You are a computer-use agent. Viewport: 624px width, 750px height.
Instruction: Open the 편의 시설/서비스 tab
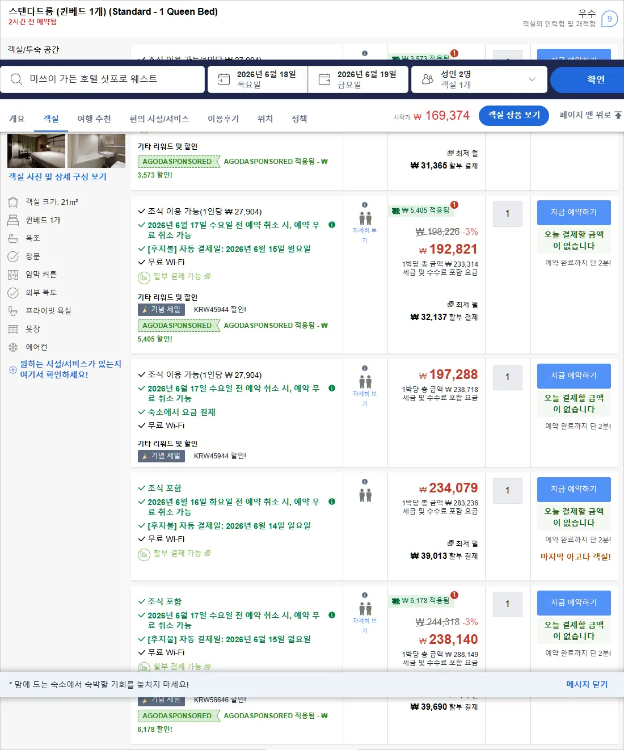coord(159,119)
